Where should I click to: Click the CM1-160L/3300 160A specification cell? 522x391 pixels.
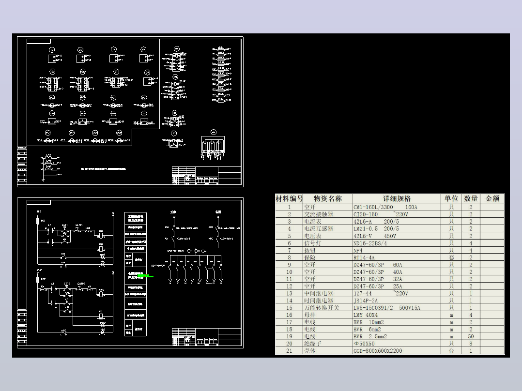(397, 207)
